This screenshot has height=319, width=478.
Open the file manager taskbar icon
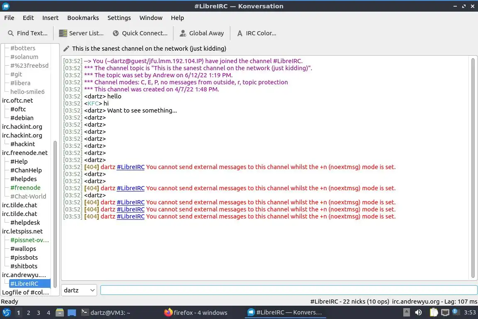(60, 313)
